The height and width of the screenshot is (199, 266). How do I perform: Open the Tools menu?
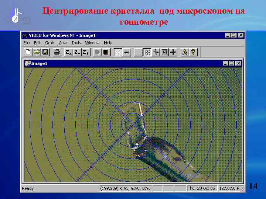pyautogui.click(x=76, y=43)
